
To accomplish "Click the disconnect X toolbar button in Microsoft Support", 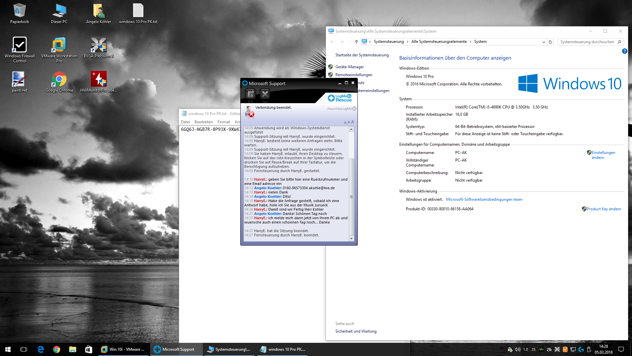I will tap(265, 94).
